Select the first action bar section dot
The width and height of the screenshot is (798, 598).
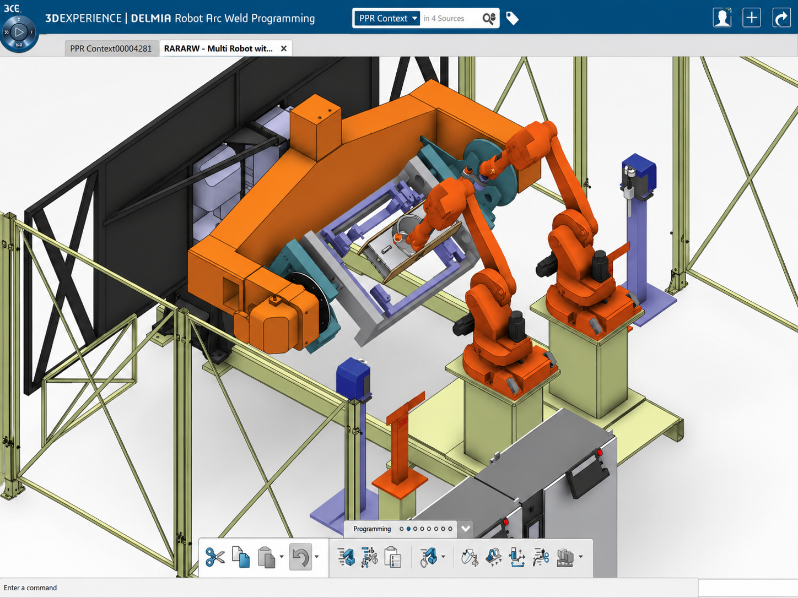pos(402,529)
